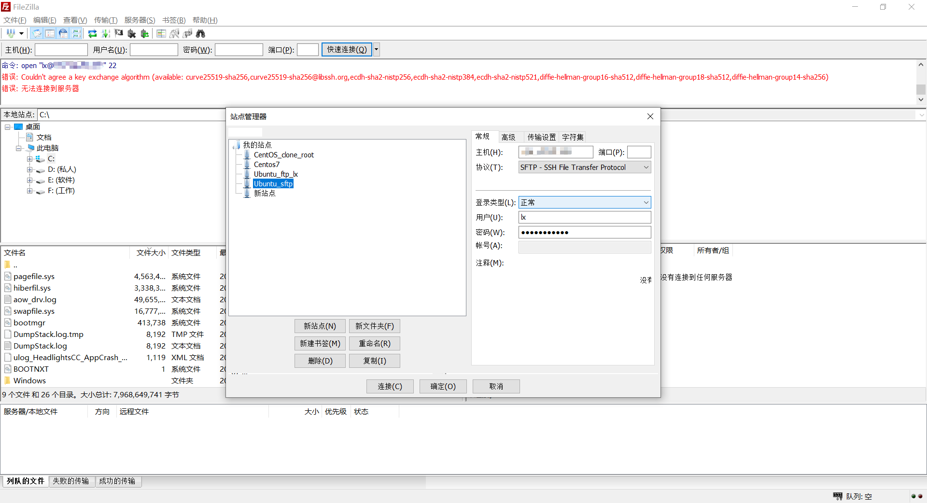Click the 取消 button
Image resolution: width=927 pixels, height=503 pixels.
tap(496, 387)
